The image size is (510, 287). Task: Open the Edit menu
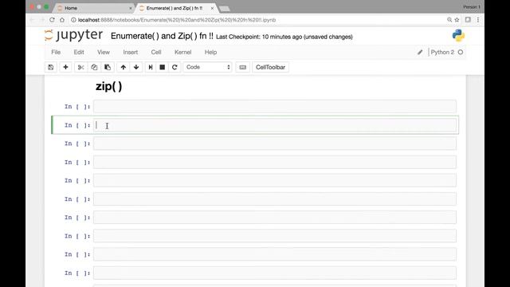[x=79, y=52]
